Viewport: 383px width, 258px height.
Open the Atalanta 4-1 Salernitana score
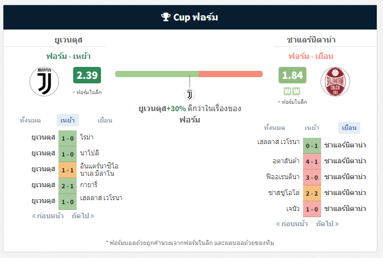tap(312, 162)
